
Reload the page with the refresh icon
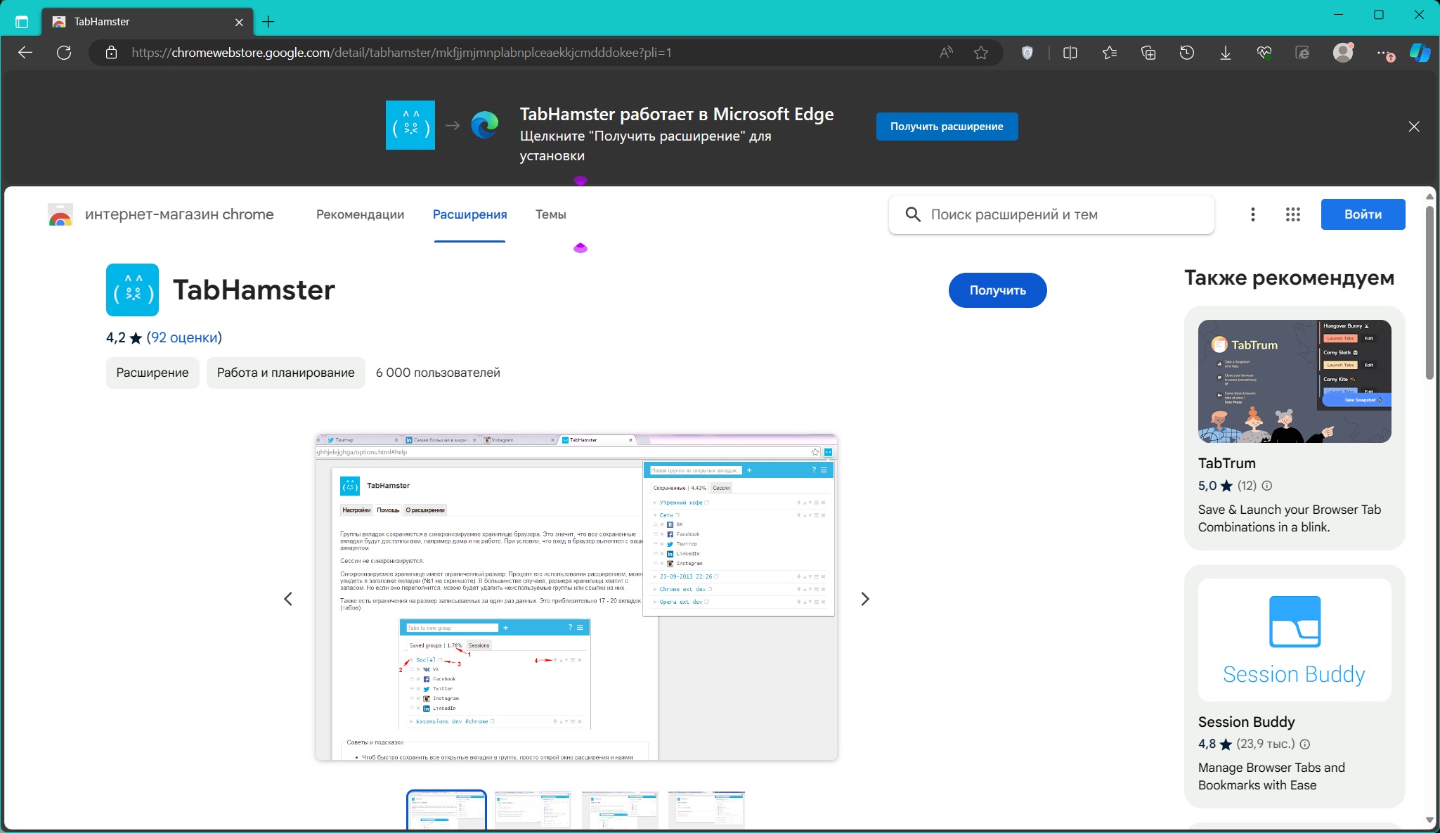coord(64,53)
